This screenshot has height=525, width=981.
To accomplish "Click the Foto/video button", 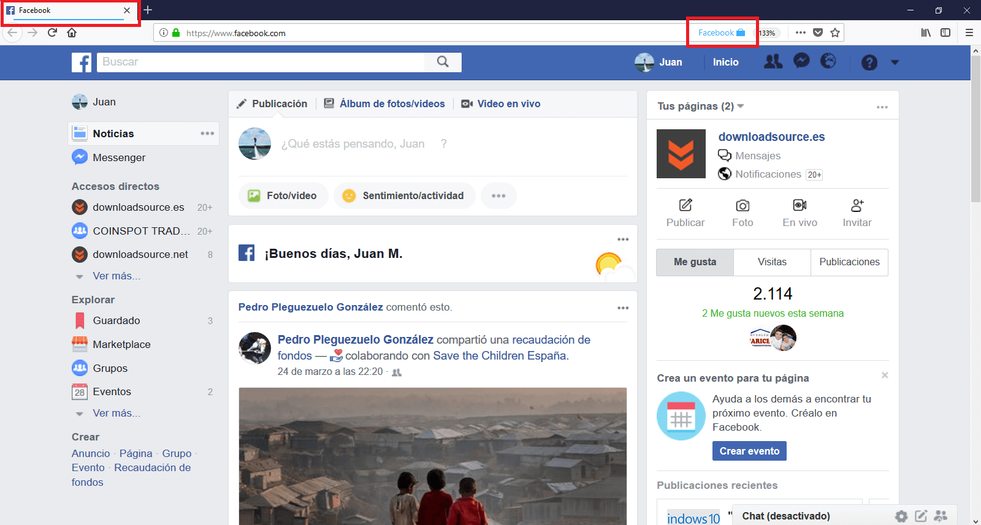I will point(283,196).
